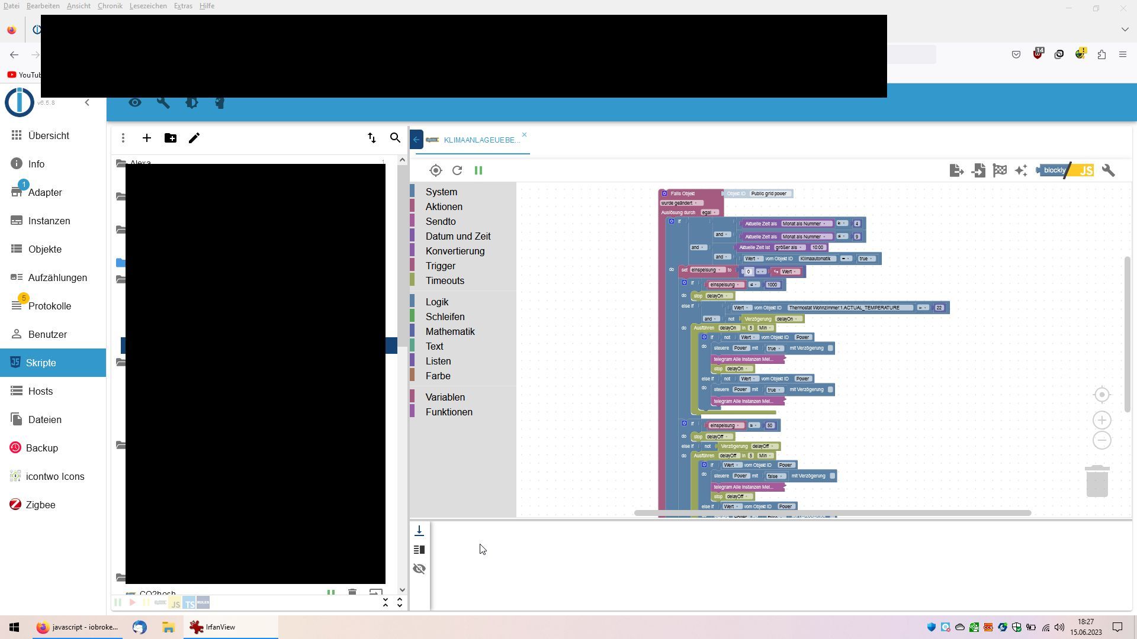
Task: Open the 'egal' dropdown next to Auslösung durch
Action: click(x=709, y=212)
